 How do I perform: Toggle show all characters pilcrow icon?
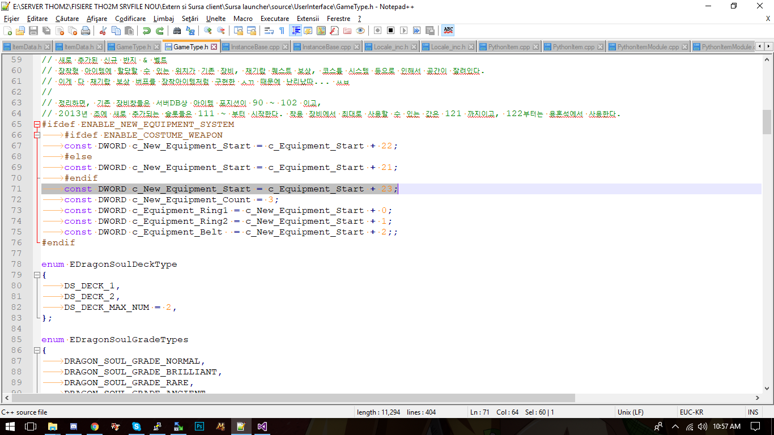[282, 31]
